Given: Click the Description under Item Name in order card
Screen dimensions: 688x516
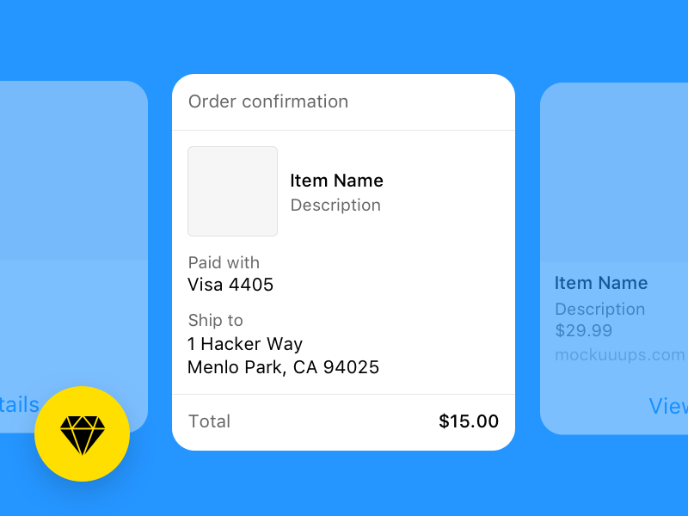Looking at the screenshot, I should point(335,206).
